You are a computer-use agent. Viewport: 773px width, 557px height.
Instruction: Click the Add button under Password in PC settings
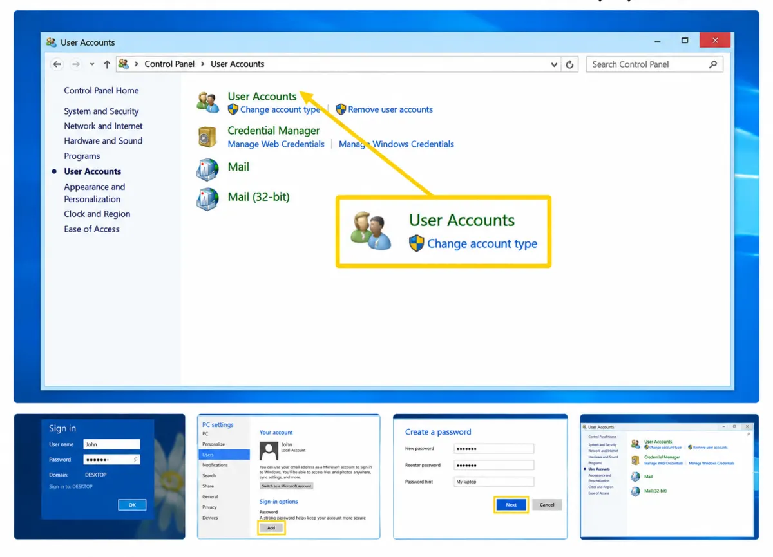[271, 528]
